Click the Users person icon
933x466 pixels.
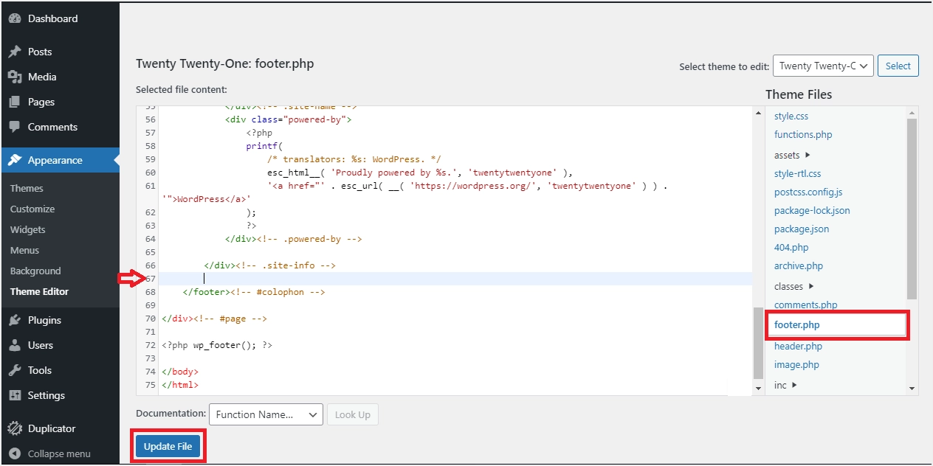coord(15,345)
